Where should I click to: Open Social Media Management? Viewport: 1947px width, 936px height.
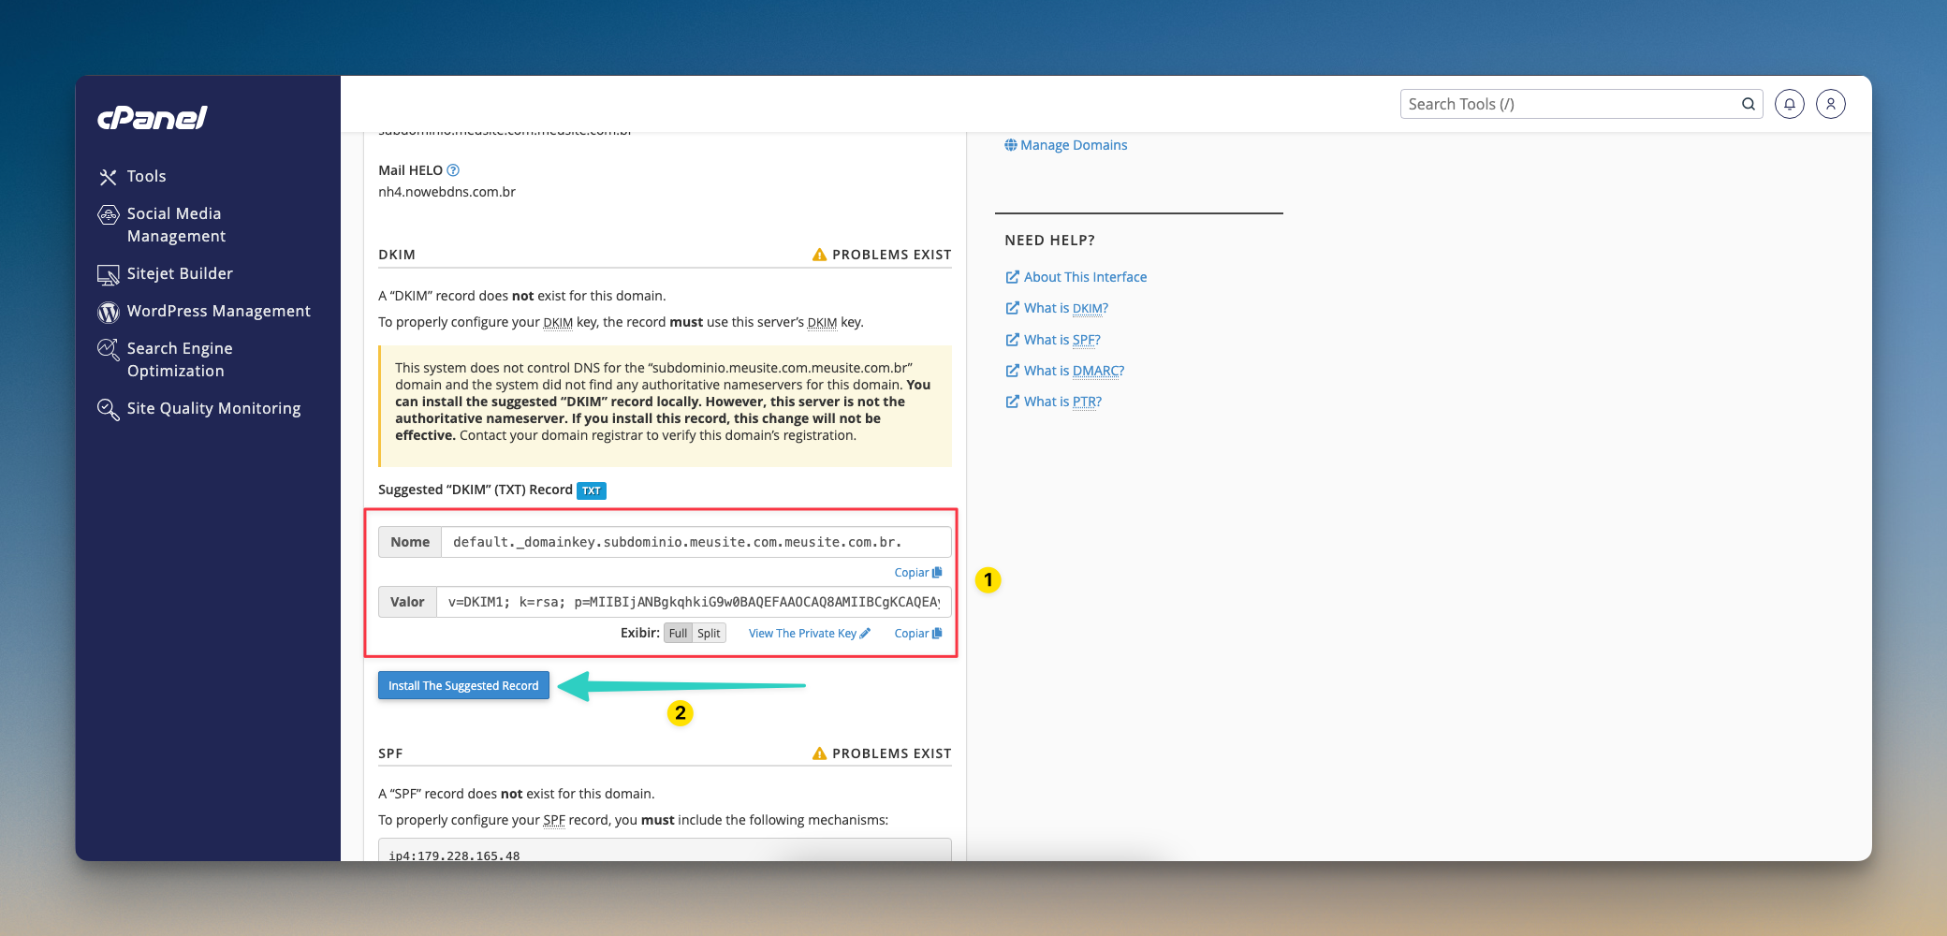(x=175, y=225)
